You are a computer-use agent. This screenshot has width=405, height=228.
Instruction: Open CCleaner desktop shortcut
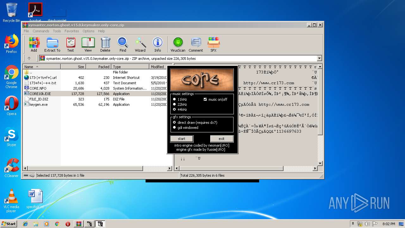tap(11, 168)
